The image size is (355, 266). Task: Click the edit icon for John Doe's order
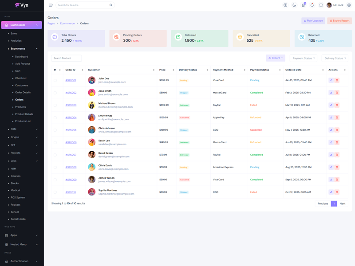(x=331, y=80)
